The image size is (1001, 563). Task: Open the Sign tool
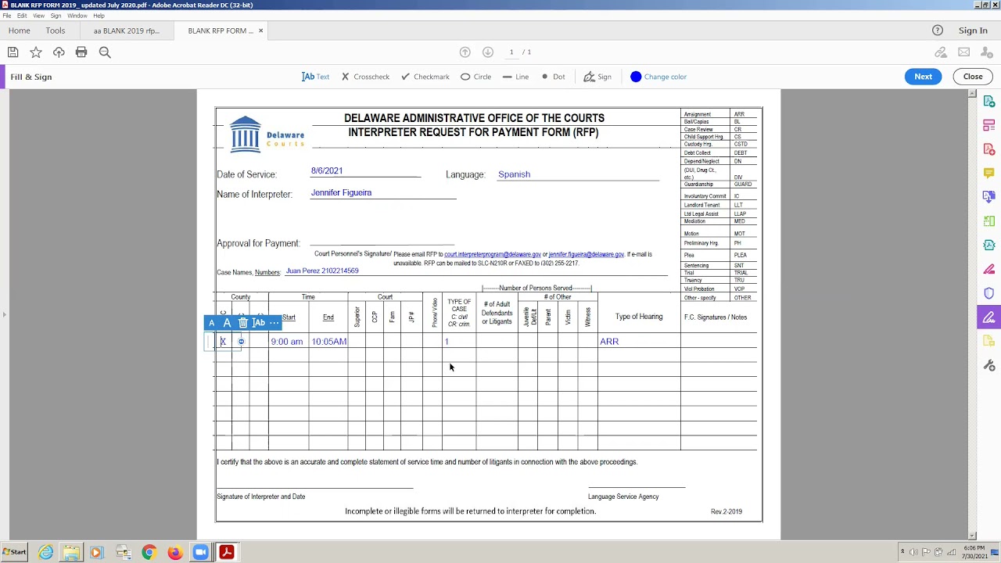point(597,77)
